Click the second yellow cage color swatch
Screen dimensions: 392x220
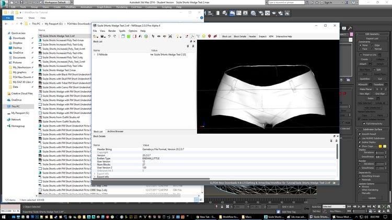coord(385,146)
